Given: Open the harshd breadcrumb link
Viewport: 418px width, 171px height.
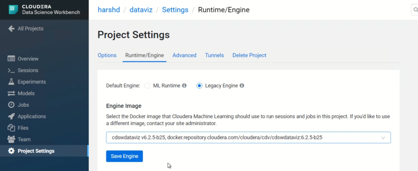Looking at the screenshot, I should [x=109, y=10].
